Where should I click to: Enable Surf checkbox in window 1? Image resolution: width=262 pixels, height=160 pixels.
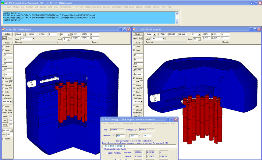[x=4, y=82]
